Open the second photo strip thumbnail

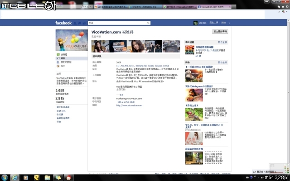point(118,46)
